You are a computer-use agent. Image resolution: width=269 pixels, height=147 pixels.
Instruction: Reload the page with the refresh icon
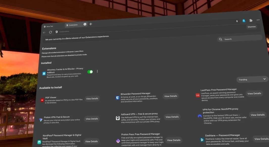[x=51, y=32]
